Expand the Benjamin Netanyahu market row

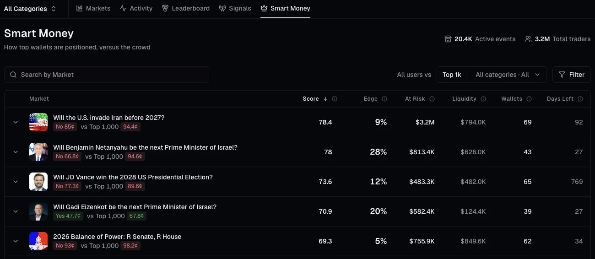pyautogui.click(x=16, y=152)
